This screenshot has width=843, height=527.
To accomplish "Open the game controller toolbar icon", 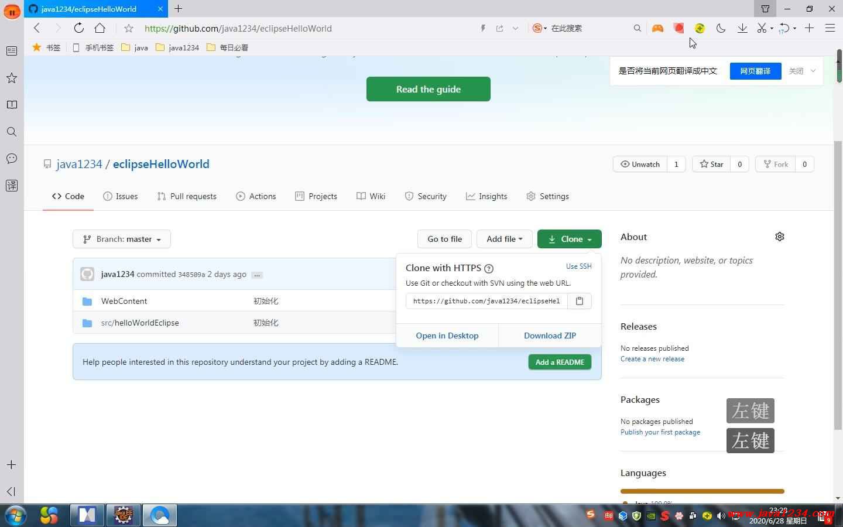I will point(657,28).
